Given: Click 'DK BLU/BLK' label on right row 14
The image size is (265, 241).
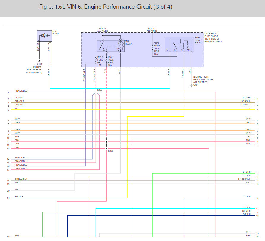Looking at the screenshot, I should (x=244, y=179).
